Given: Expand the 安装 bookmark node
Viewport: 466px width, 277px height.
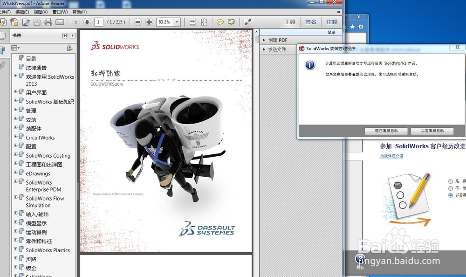Looking at the screenshot, I should 16,118.
